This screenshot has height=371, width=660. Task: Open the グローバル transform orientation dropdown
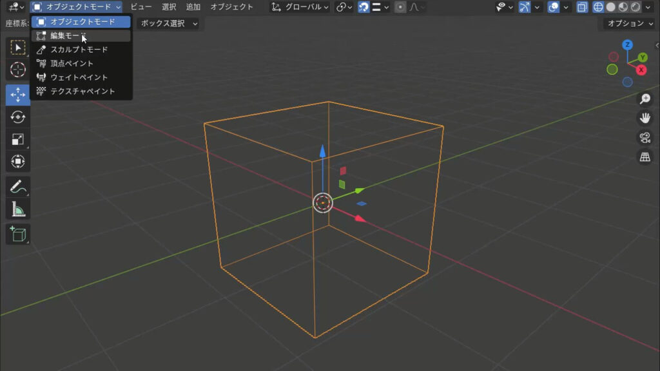[x=300, y=6]
